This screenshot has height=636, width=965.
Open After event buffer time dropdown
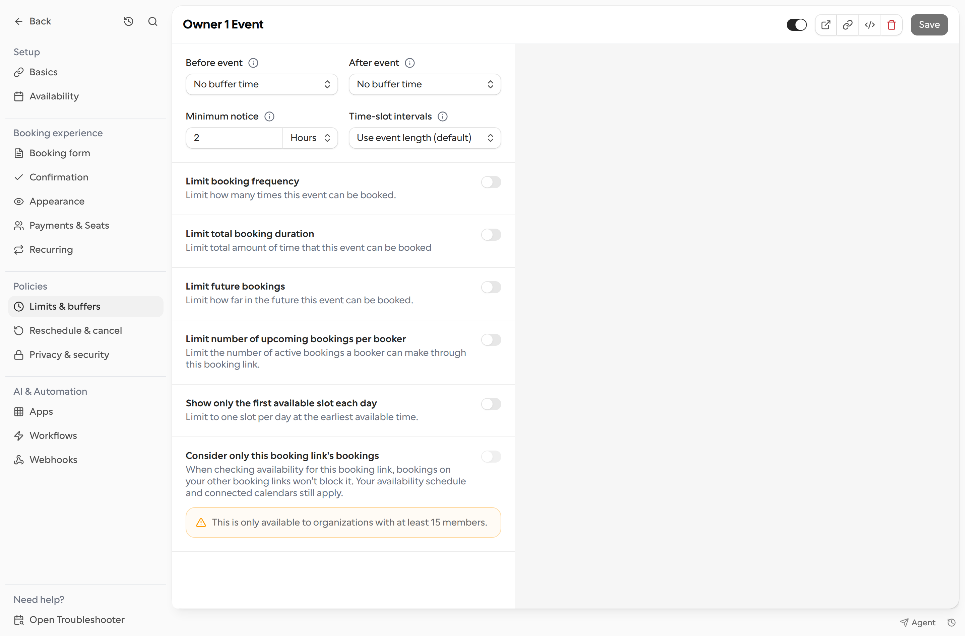(425, 84)
